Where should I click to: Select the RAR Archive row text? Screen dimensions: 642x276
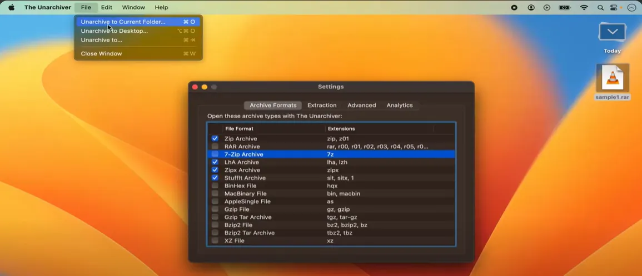(x=242, y=147)
